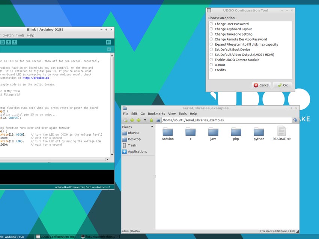Screen dimensions: 319x239
Task: Select Set Default Boot Device option
Action: (230, 49)
